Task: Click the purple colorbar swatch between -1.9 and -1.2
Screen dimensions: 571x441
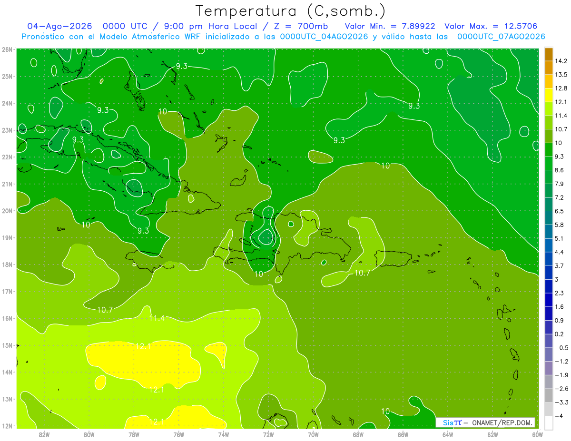Action: 549,368
